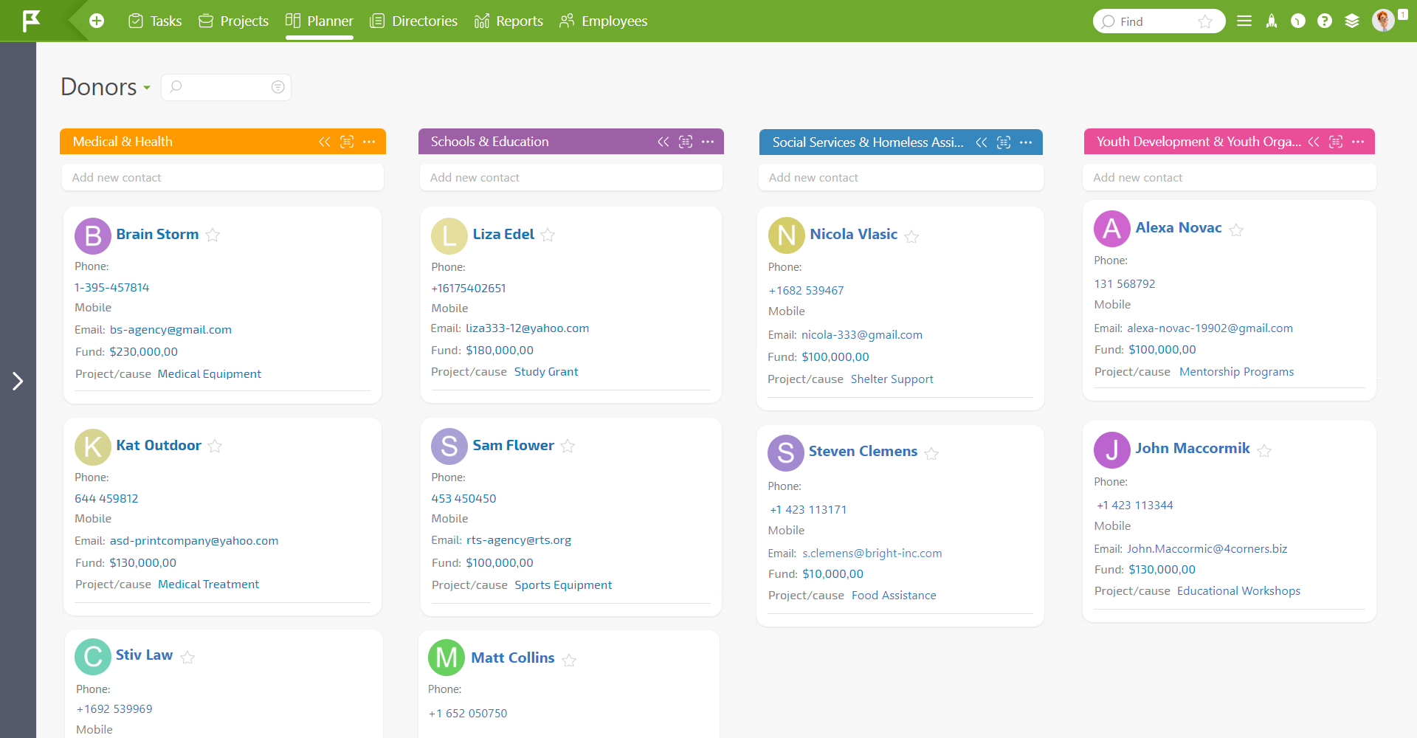The image size is (1417, 738).
Task: Star the Alexa Novac contact
Action: (x=1237, y=230)
